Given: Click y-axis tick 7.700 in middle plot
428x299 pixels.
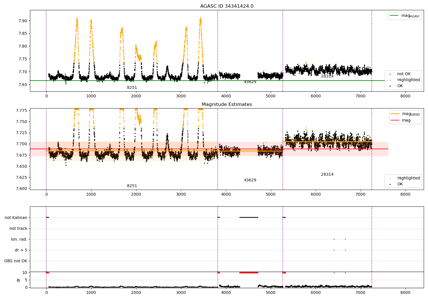Looking at the screenshot, I should [22, 144].
